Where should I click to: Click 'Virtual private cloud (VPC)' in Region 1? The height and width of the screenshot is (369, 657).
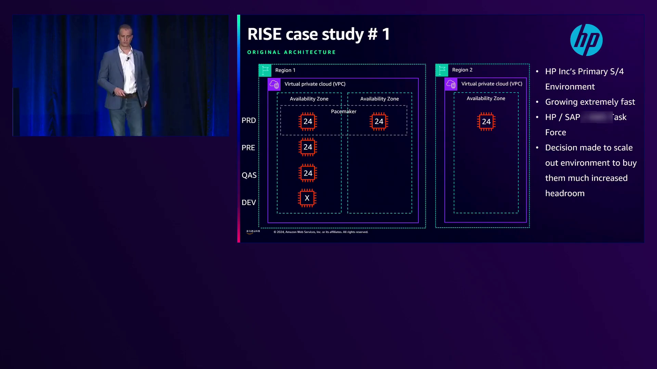coord(315,84)
